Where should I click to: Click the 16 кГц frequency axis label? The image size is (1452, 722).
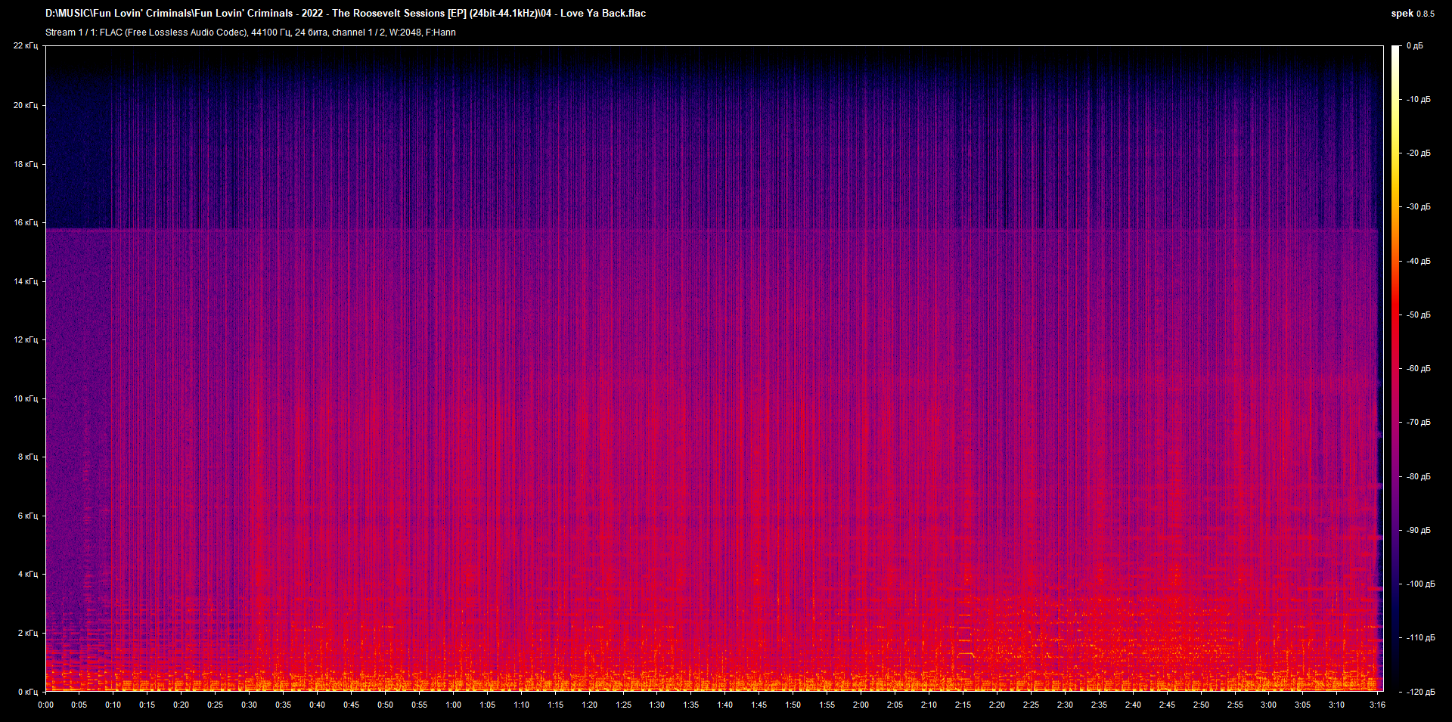(26, 222)
